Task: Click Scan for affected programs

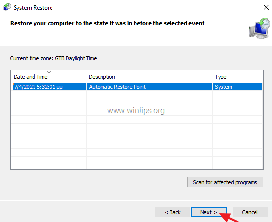Action: pos(225,182)
